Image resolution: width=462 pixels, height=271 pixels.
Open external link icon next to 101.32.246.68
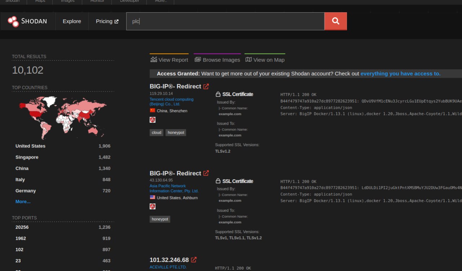tap(194, 260)
